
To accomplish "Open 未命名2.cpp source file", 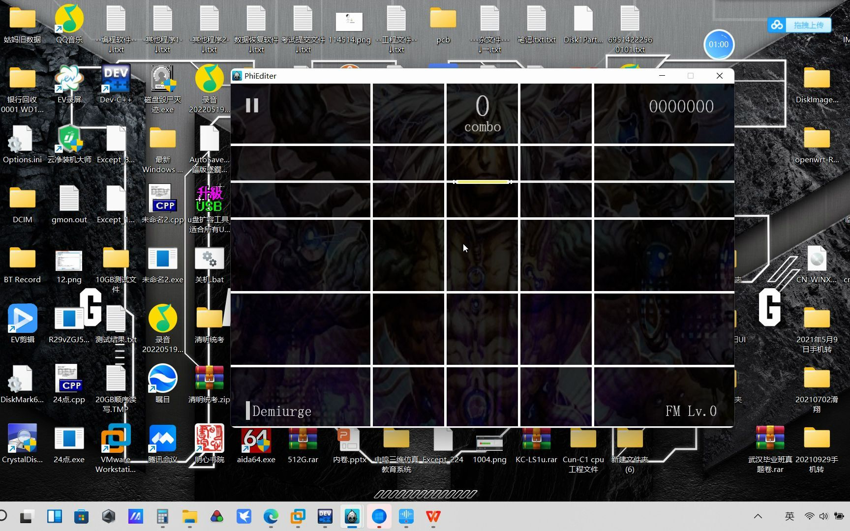I will 163,204.
